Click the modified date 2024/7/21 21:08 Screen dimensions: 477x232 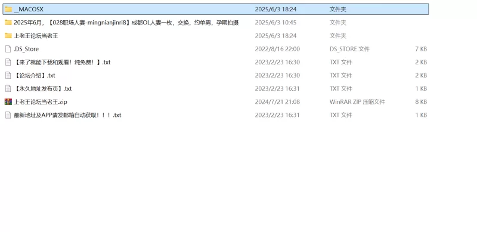coord(277,102)
